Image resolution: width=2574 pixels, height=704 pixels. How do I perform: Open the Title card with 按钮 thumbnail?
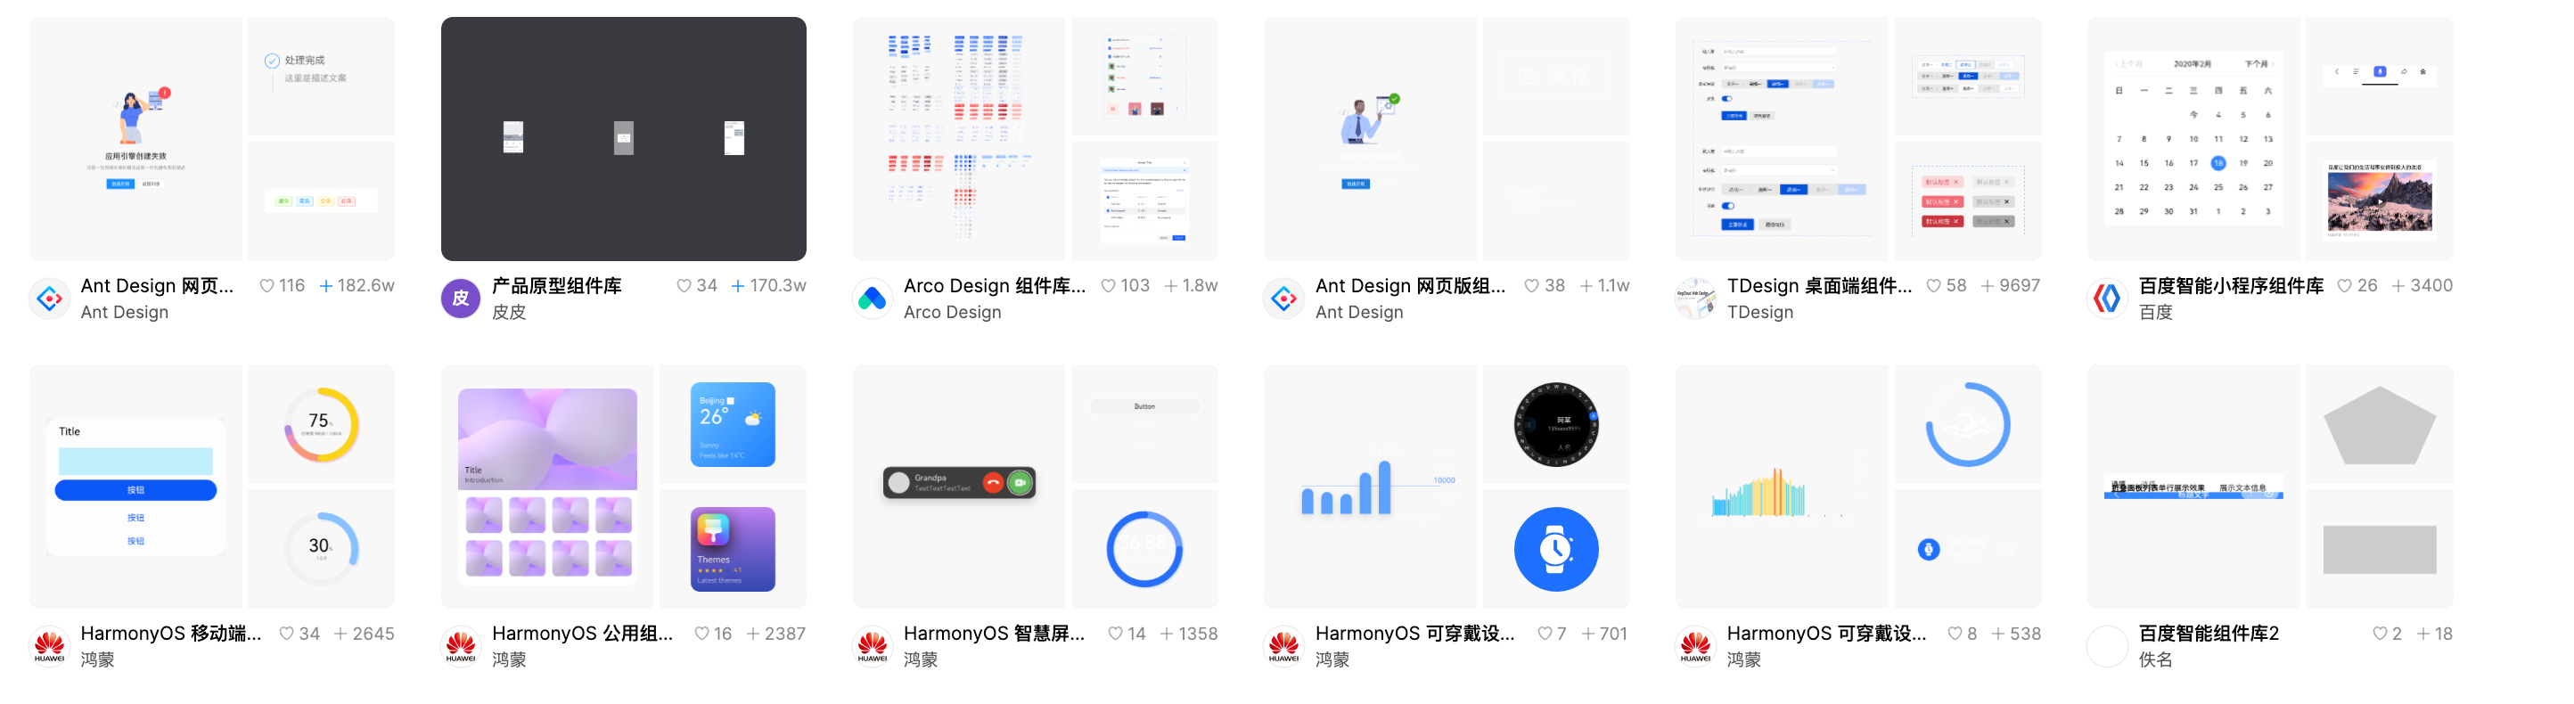tap(135, 487)
